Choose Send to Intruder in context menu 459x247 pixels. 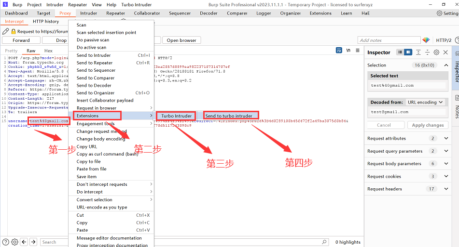[x=111, y=55]
